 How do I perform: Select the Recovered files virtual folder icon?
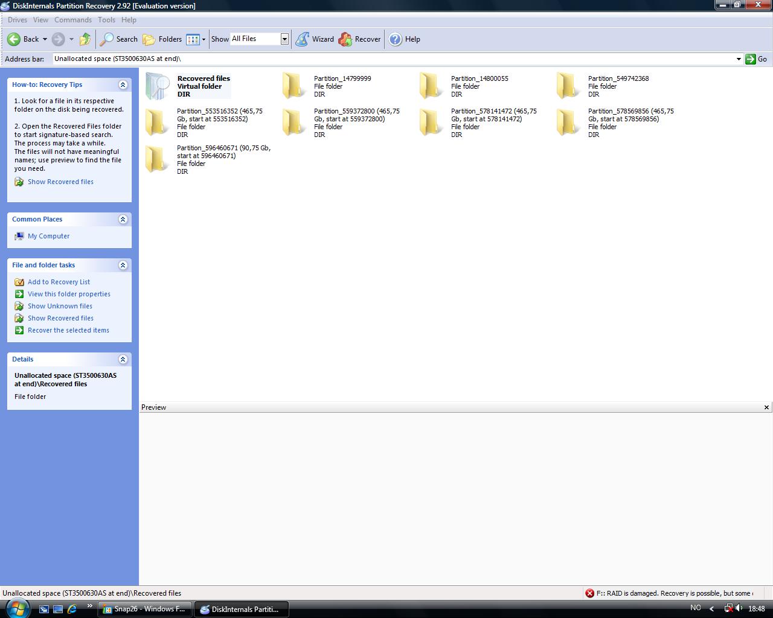point(158,86)
